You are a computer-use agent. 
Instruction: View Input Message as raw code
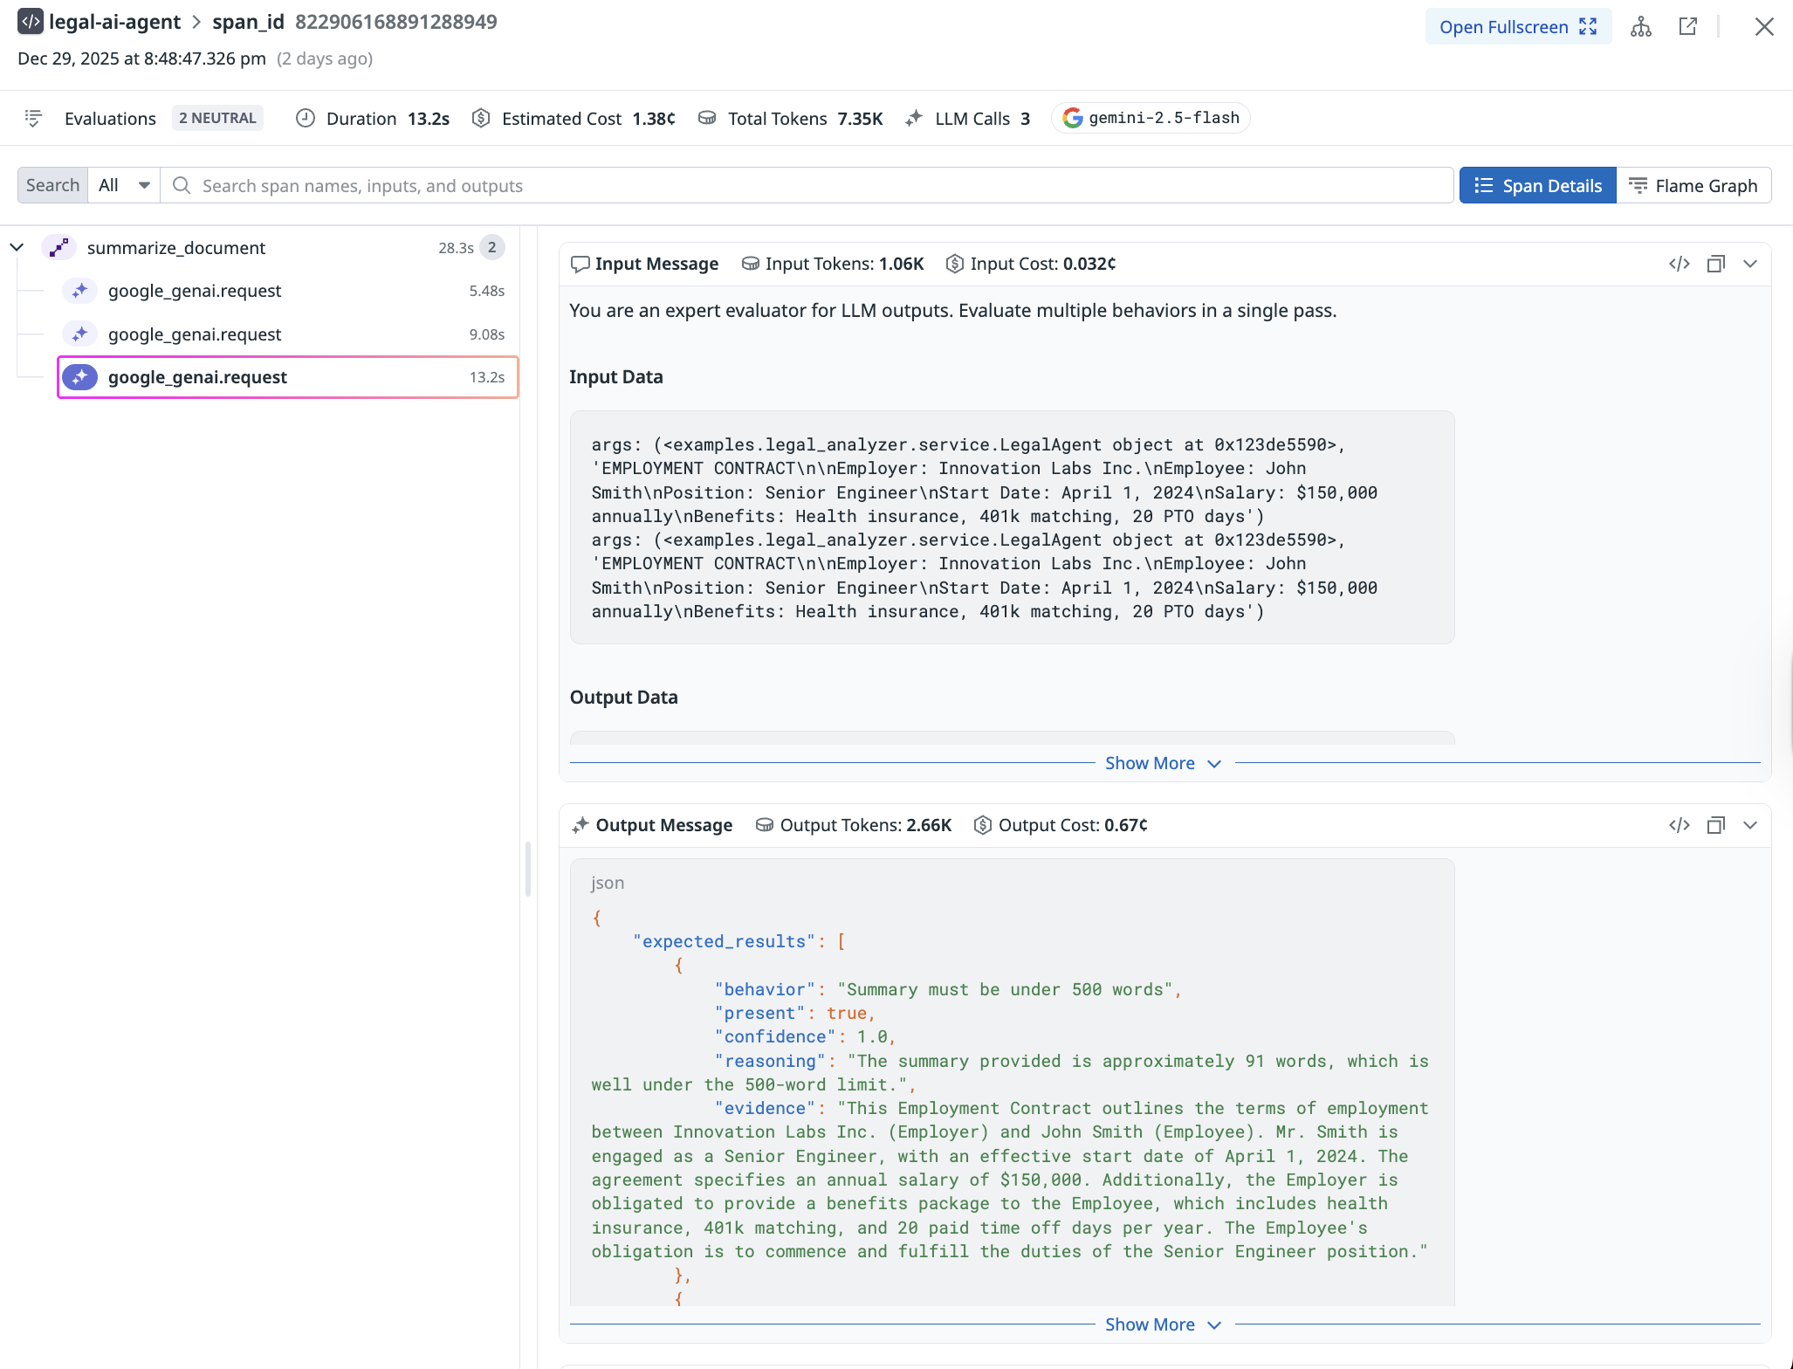pyautogui.click(x=1680, y=264)
